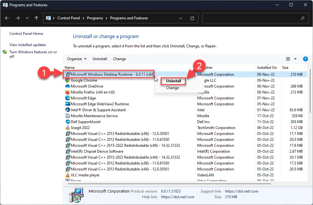Click Dell Inc. publisher cell
Screen dimensions: 313x205
203,122
